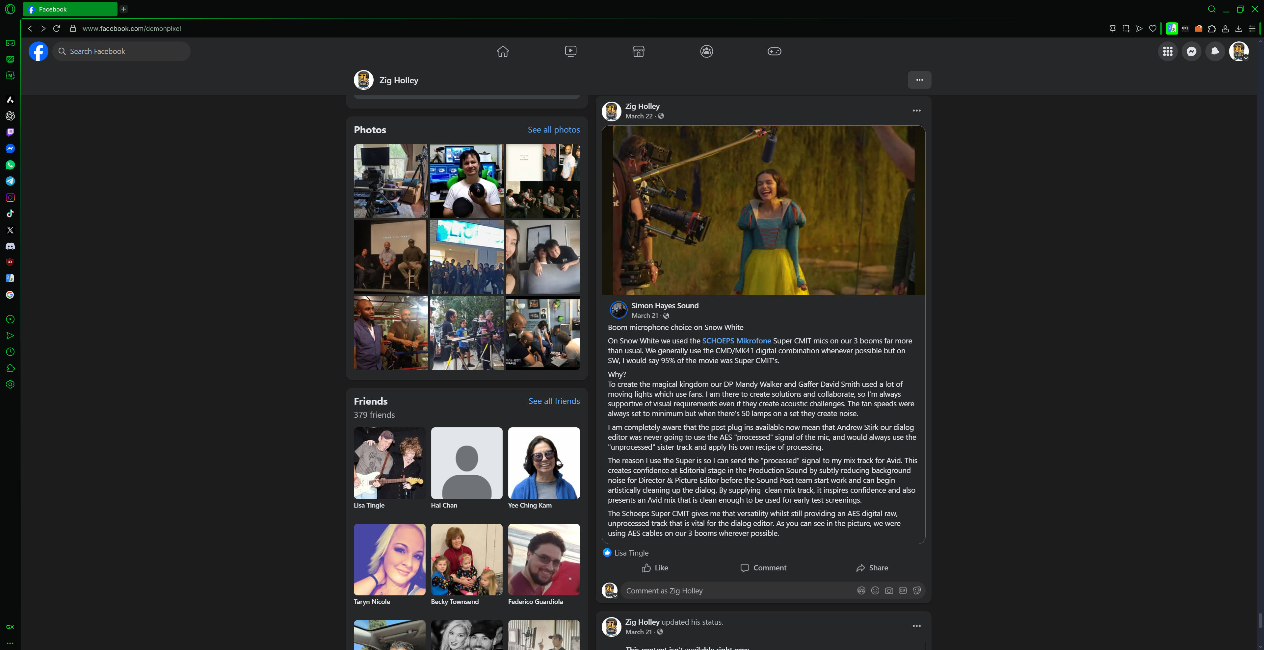1264x650 pixels.
Task: Open the nine-dot Facebook menu grid
Action: [1167, 51]
